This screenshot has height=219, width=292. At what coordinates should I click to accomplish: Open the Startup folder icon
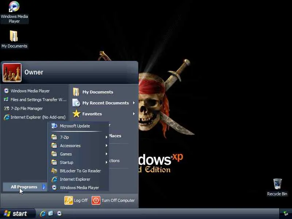54,162
